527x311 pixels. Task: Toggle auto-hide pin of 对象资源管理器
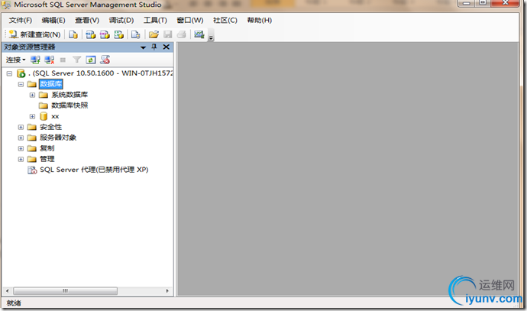coord(154,47)
